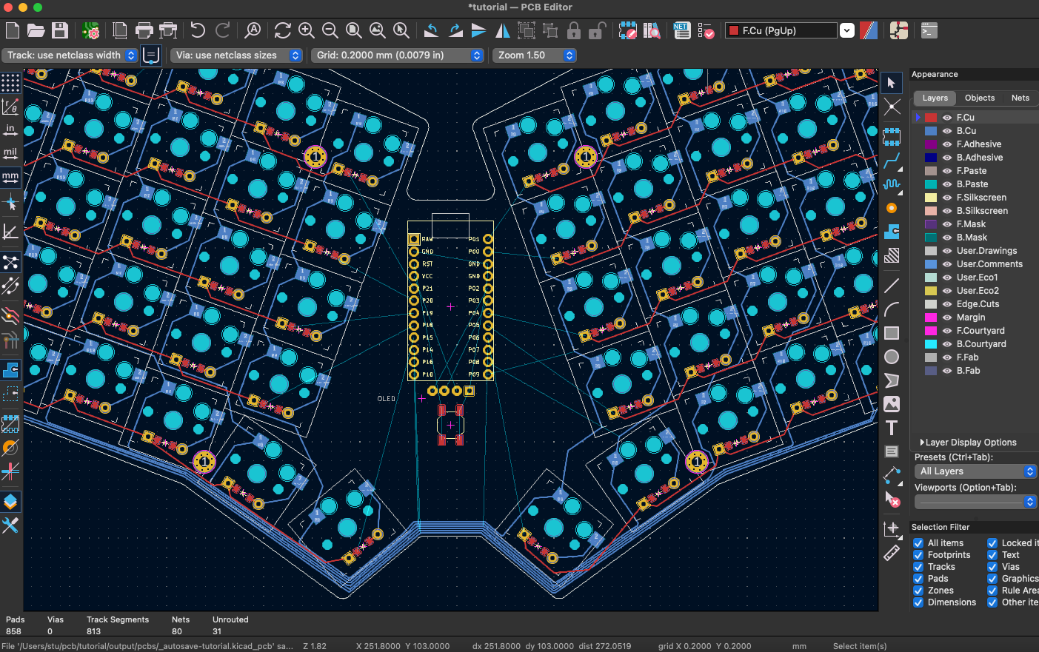Image resolution: width=1039 pixels, height=652 pixels.
Task: Disable the Zones selection filter
Action: (x=918, y=590)
